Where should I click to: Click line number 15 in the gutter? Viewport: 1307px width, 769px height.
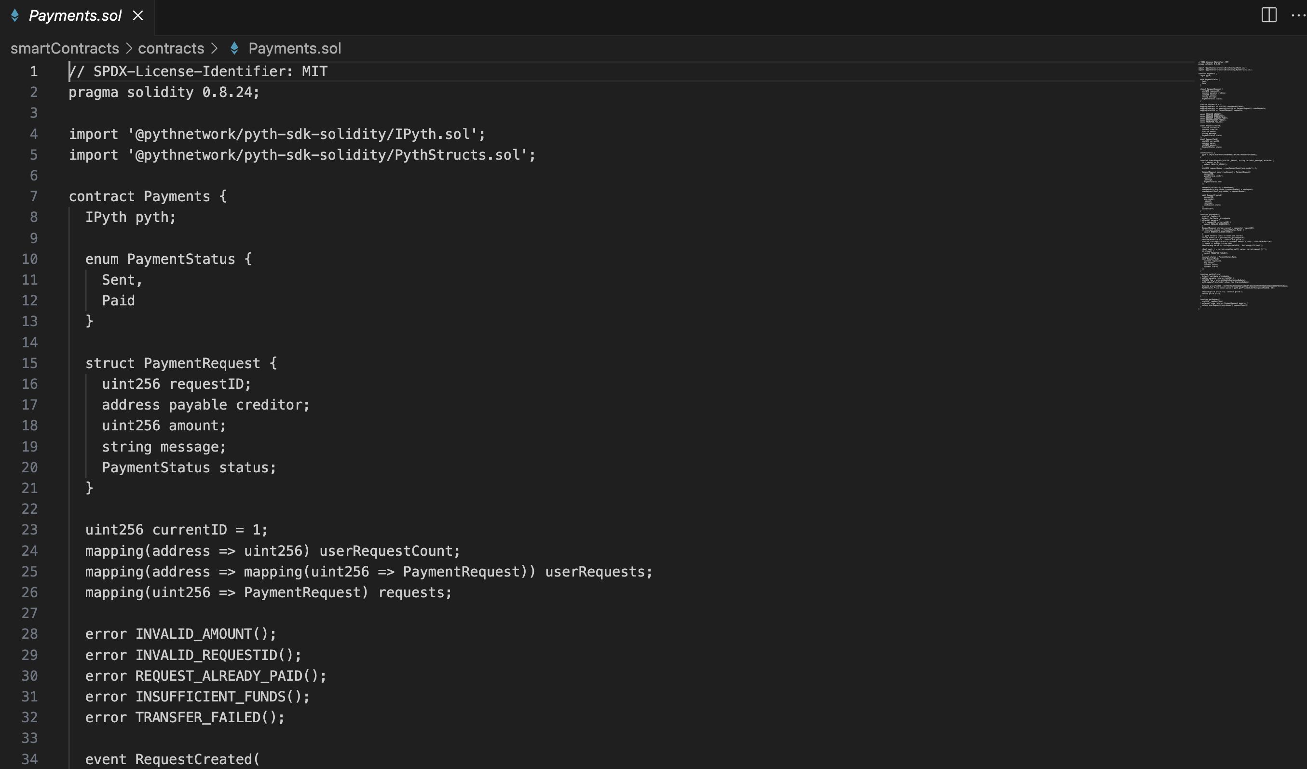click(x=29, y=363)
